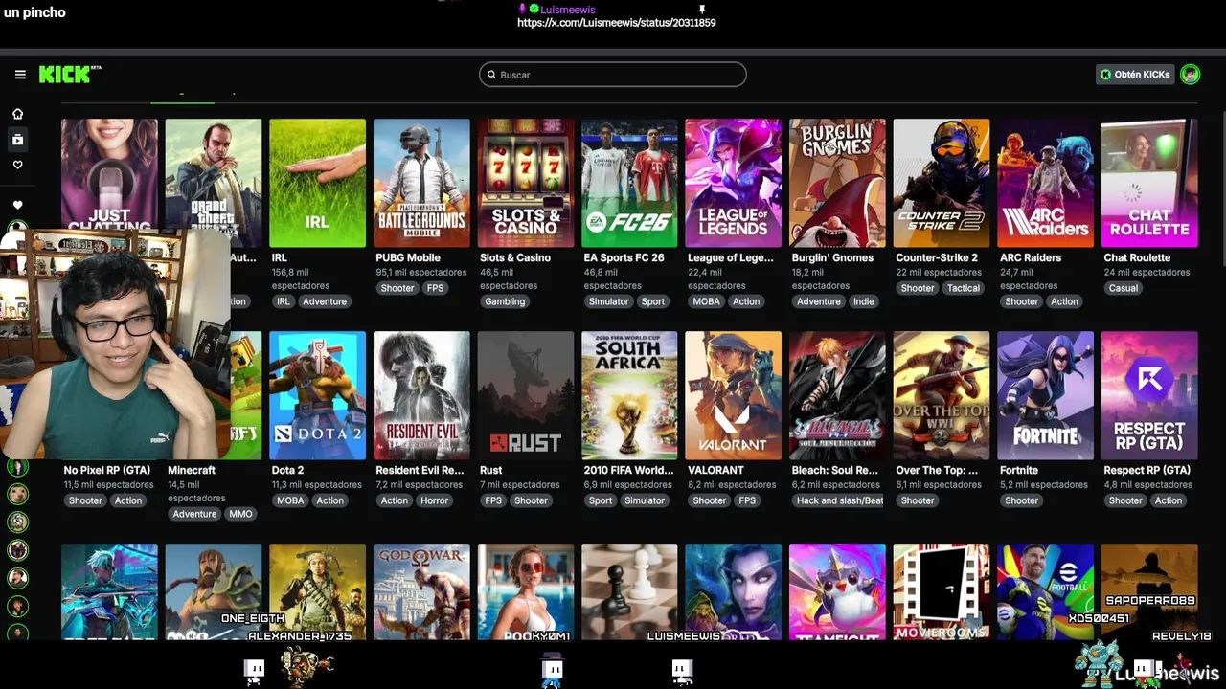The width and height of the screenshot is (1226, 689).
Task: Open the Browse icon in sidebar
Action: 17,140
